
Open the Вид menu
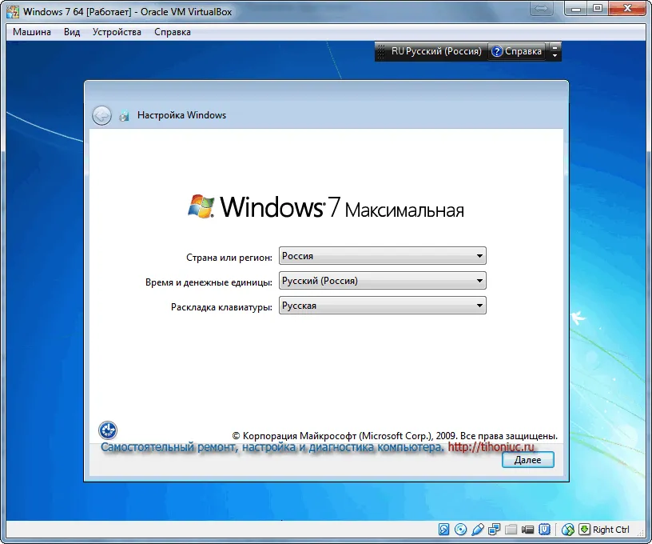coord(72,32)
